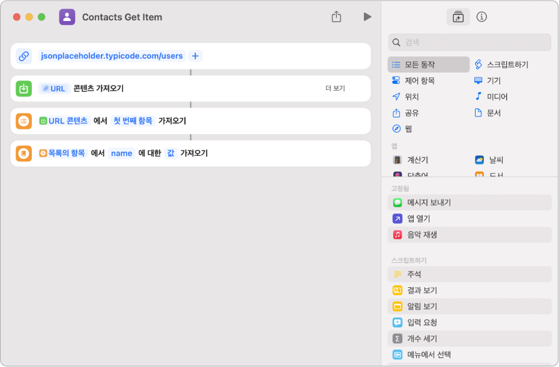Select 모든 동작 category
This screenshot has width=559, height=367.
pos(429,64)
